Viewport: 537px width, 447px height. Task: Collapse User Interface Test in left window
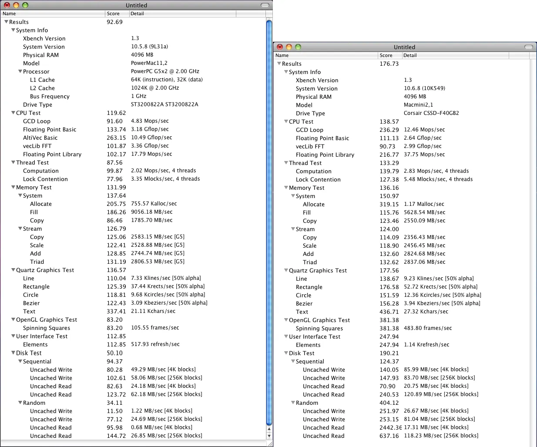point(13,336)
